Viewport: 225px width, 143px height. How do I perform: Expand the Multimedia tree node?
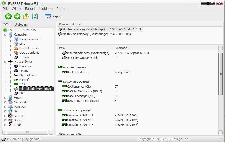[x=5, y=102]
